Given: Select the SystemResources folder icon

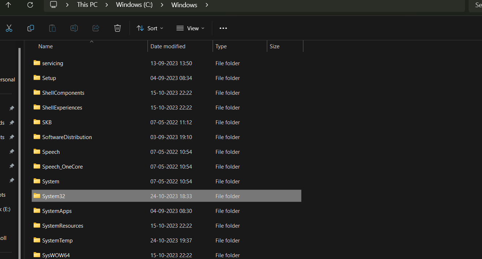Looking at the screenshot, I should coord(37,225).
